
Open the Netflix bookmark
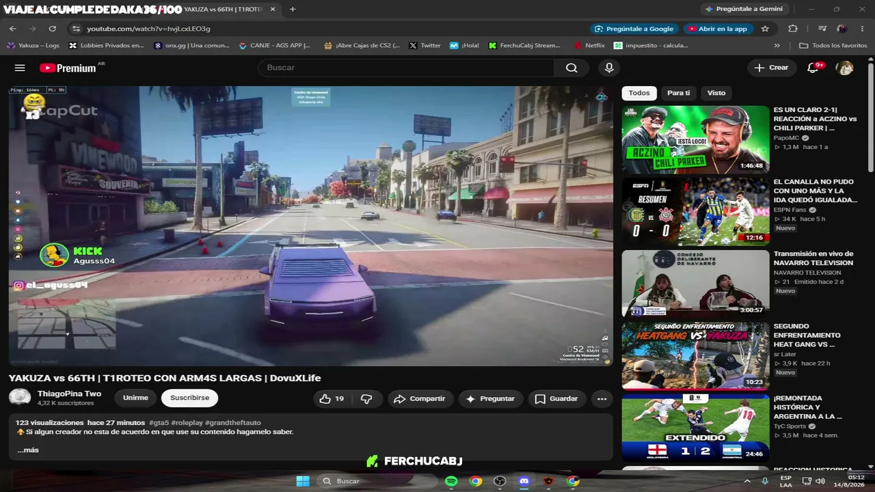point(589,46)
